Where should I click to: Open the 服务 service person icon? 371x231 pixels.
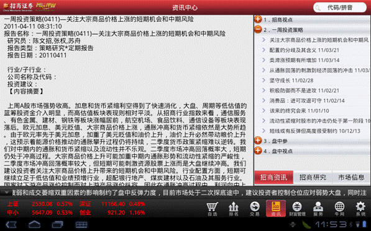(x=318, y=208)
